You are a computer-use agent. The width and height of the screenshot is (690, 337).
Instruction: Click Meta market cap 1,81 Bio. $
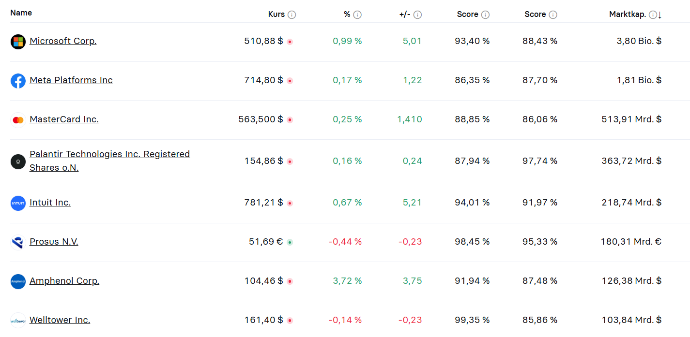639,80
